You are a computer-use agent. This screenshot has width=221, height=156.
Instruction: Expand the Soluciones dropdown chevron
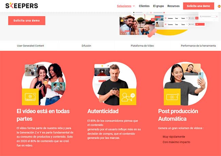pos(134,6)
